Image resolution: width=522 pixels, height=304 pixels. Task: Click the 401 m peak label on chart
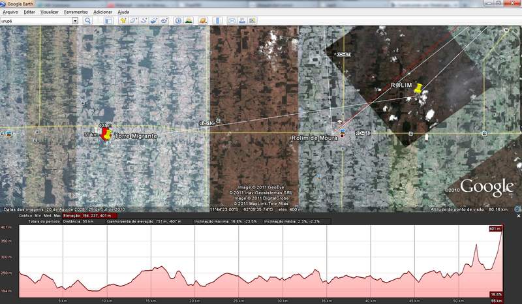(495, 229)
